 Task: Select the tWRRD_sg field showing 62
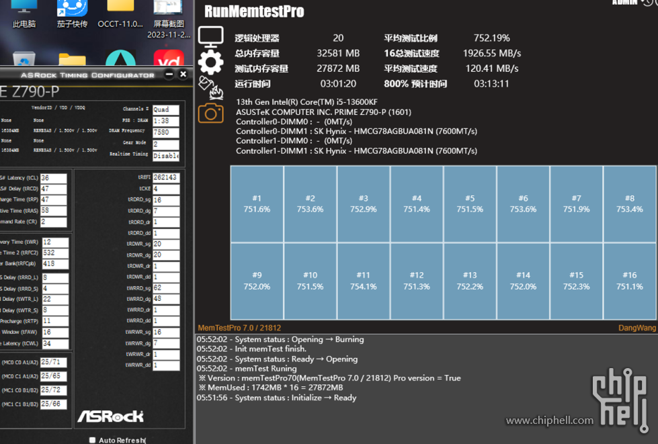pyautogui.click(x=166, y=287)
